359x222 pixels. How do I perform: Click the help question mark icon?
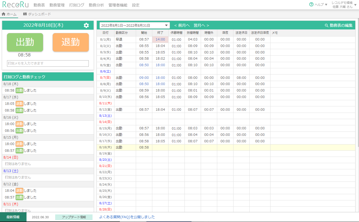311,5
